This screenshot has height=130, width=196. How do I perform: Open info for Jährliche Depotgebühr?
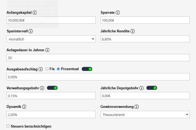[142, 88]
